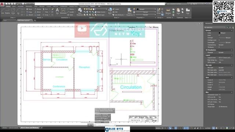Open status bar customization menu
Viewport: 235px width, 132px height.
(x=234, y=128)
